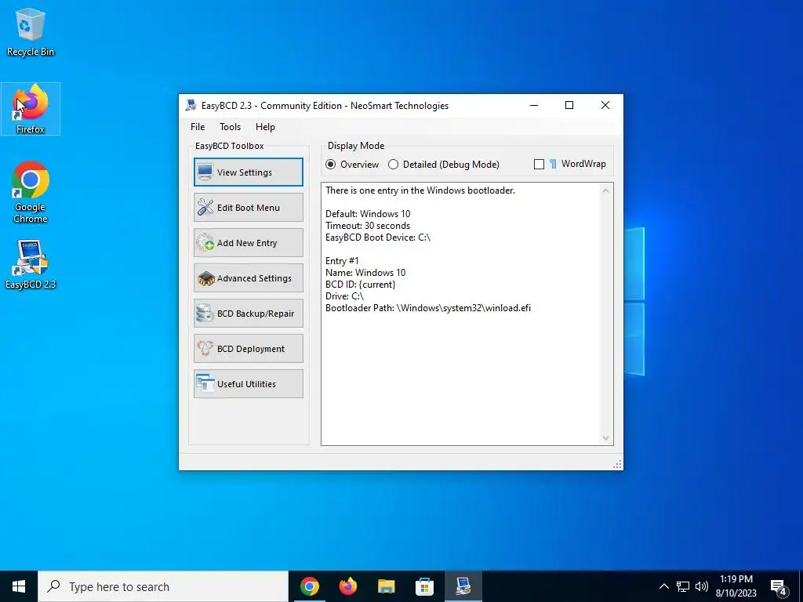Click the network tray icon
This screenshot has width=803, height=602.
tap(683, 586)
